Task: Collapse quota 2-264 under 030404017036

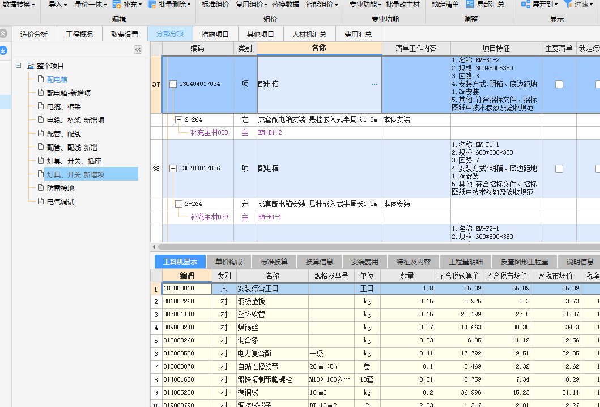Action: click(x=178, y=204)
